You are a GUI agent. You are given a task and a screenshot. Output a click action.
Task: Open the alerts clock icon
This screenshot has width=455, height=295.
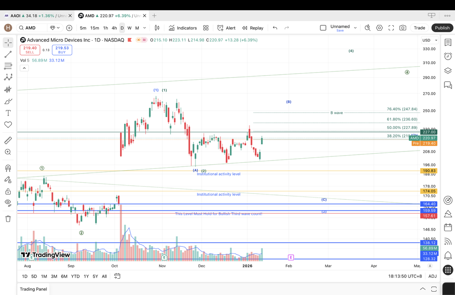point(448,56)
